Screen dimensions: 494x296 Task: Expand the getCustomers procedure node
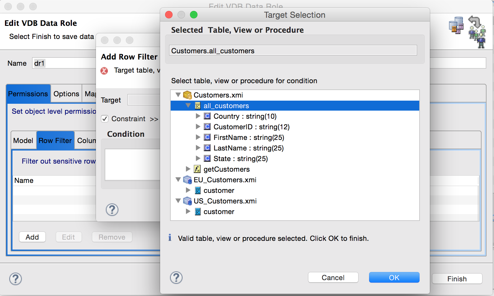(x=188, y=169)
